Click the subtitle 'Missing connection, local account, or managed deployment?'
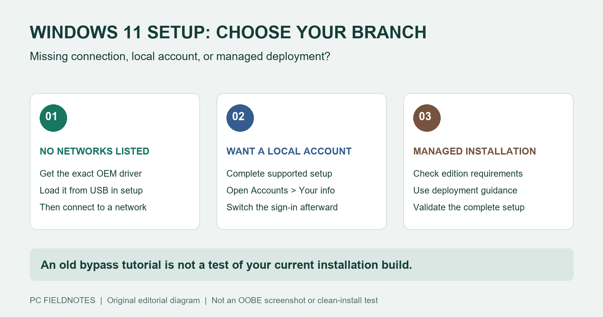This screenshot has width=603, height=317. click(x=180, y=56)
